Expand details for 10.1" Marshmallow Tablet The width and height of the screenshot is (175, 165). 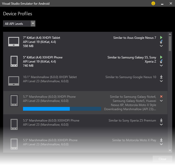[x=161, y=81]
